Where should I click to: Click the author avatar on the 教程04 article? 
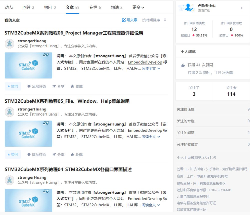(9, 180)
